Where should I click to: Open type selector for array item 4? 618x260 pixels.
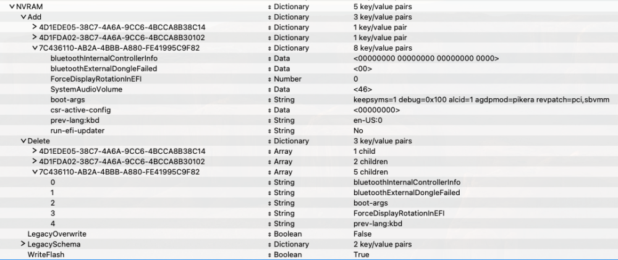(x=269, y=224)
